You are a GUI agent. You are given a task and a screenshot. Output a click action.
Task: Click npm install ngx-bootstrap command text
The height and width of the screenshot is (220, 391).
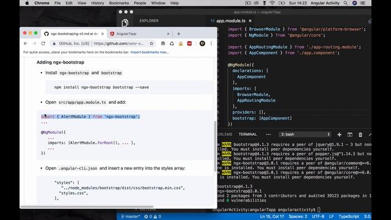(x=101, y=87)
